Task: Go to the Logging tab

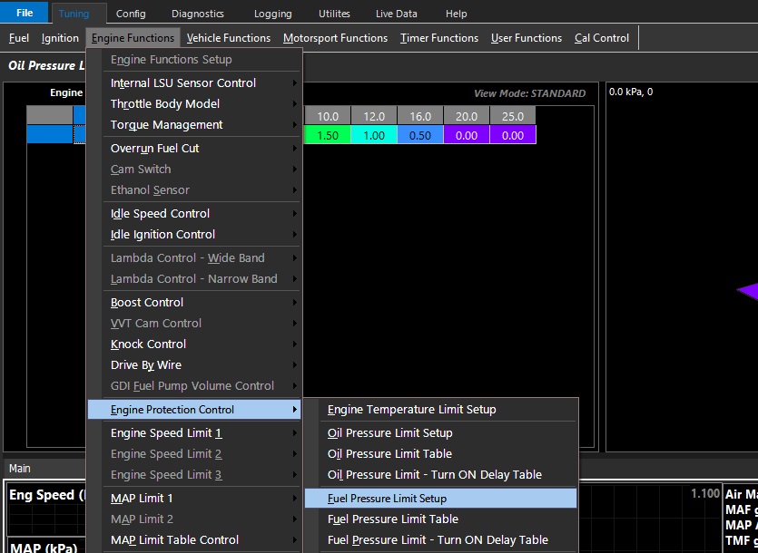Action: [x=272, y=14]
